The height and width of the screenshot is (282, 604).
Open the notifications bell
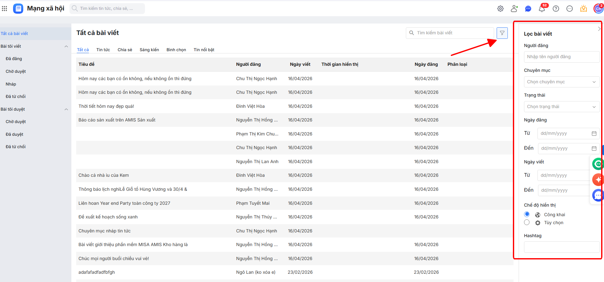542,9
